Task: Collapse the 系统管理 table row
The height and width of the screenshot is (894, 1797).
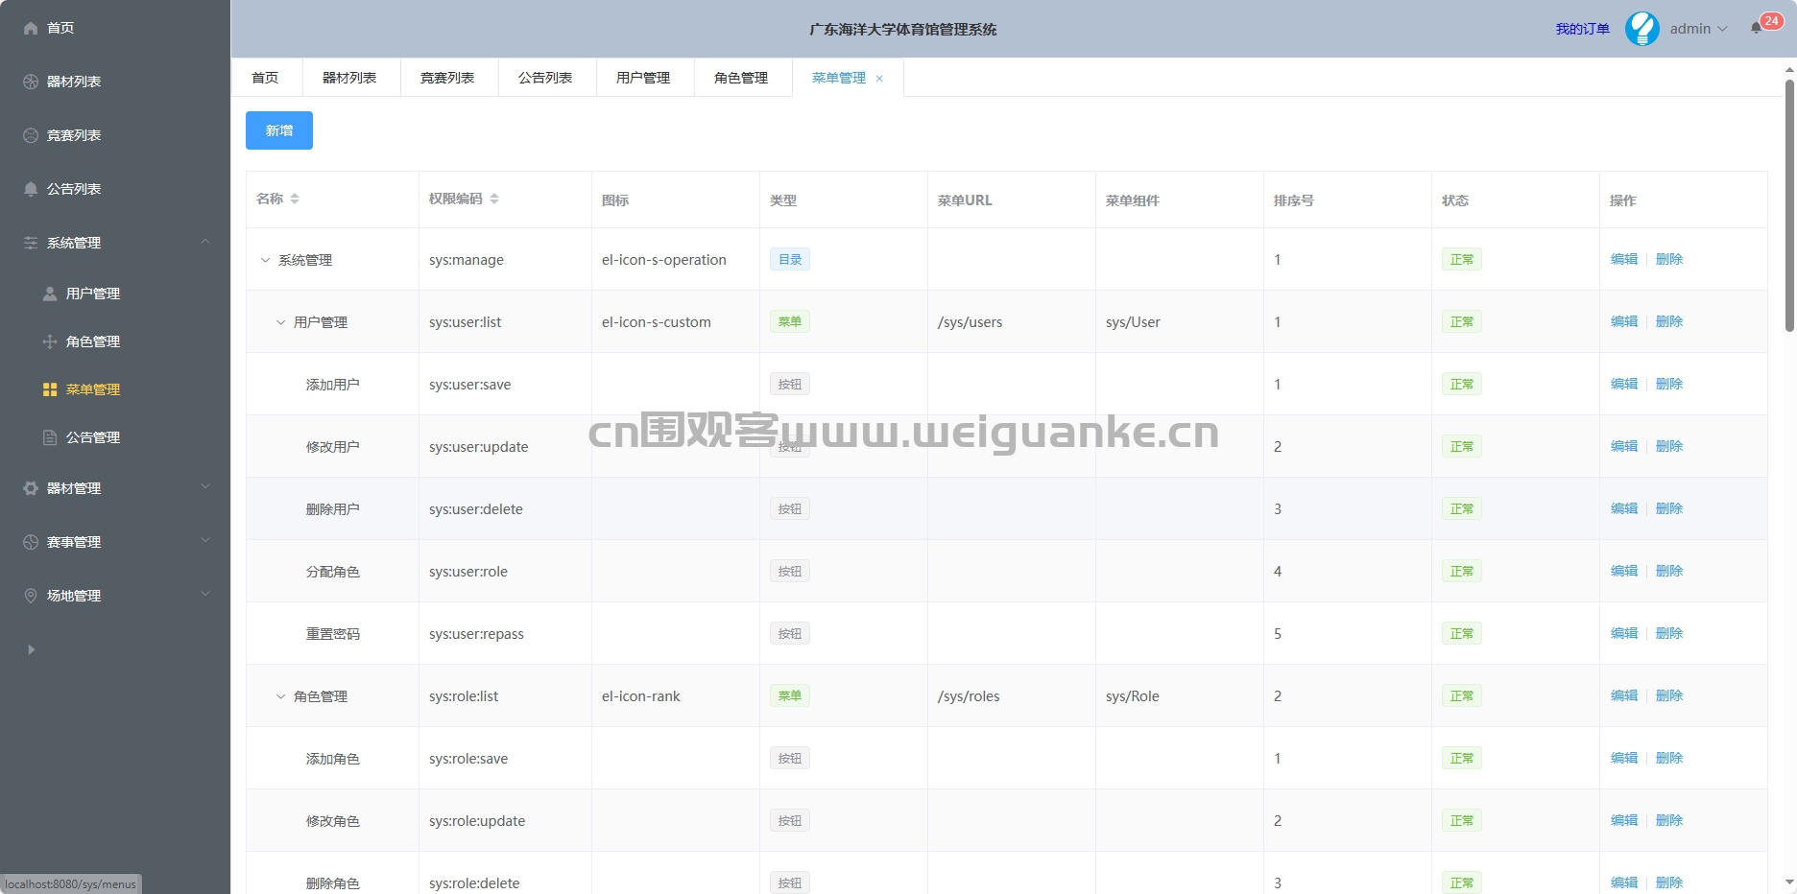Action: pyautogui.click(x=266, y=260)
